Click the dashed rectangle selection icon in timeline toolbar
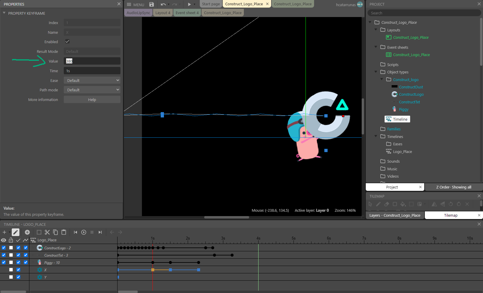This screenshot has width=483, height=293. (39, 232)
